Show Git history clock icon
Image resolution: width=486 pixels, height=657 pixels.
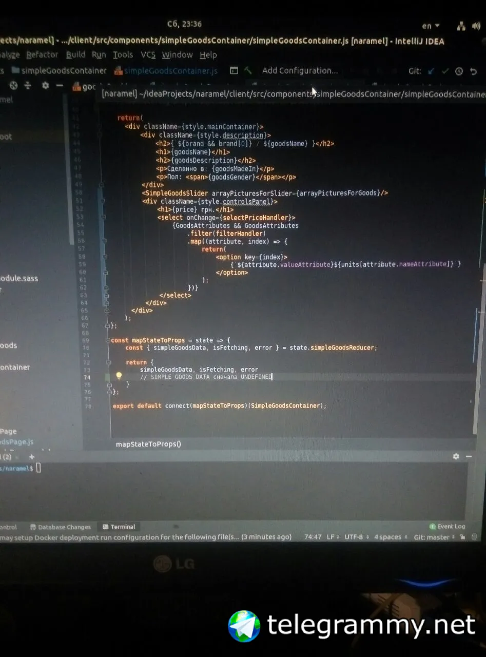(459, 71)
